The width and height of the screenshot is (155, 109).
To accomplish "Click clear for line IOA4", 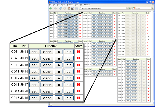I will (x=66, y=28).
